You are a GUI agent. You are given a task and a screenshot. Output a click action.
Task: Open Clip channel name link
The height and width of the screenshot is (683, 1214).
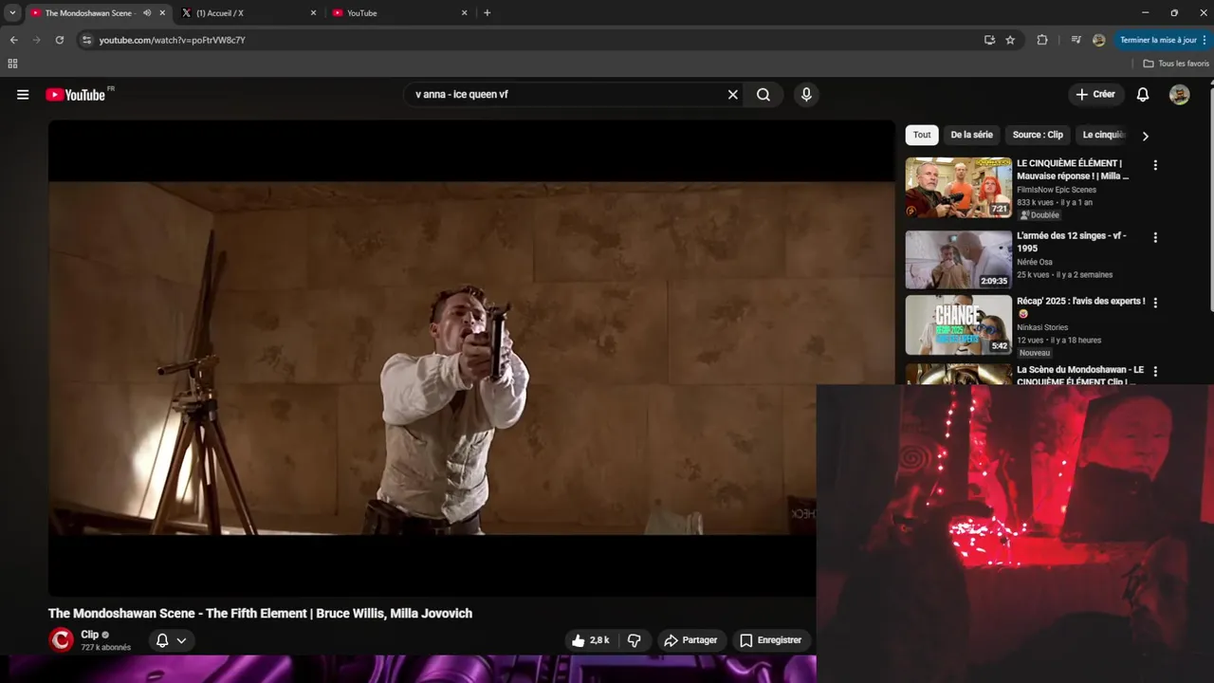(x=90, y=635)
